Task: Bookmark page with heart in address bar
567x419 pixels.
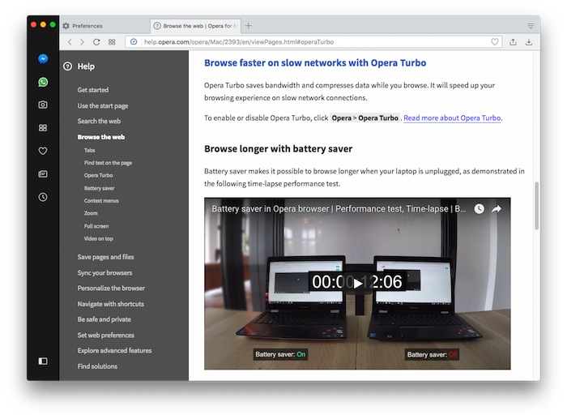Action: tap(495, 42)
